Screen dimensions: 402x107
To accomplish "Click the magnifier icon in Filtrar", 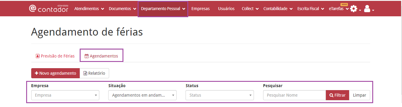I will 331,95.
